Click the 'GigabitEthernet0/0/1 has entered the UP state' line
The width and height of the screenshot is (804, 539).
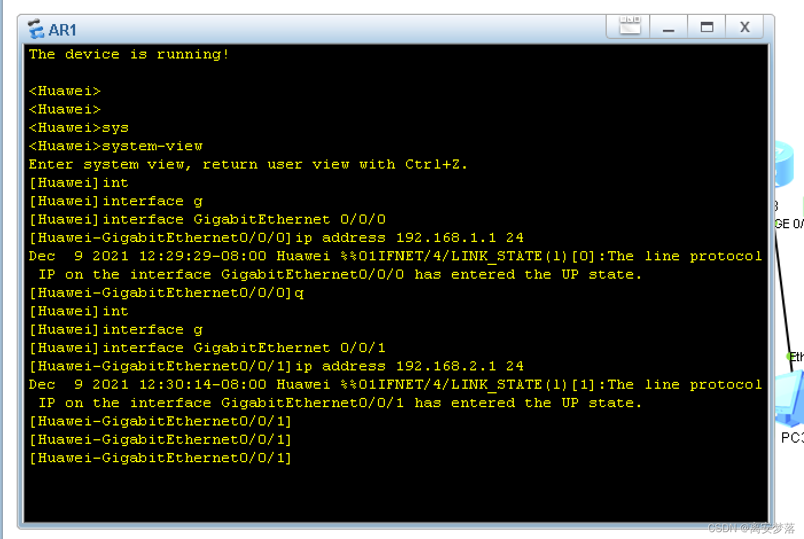340,403
